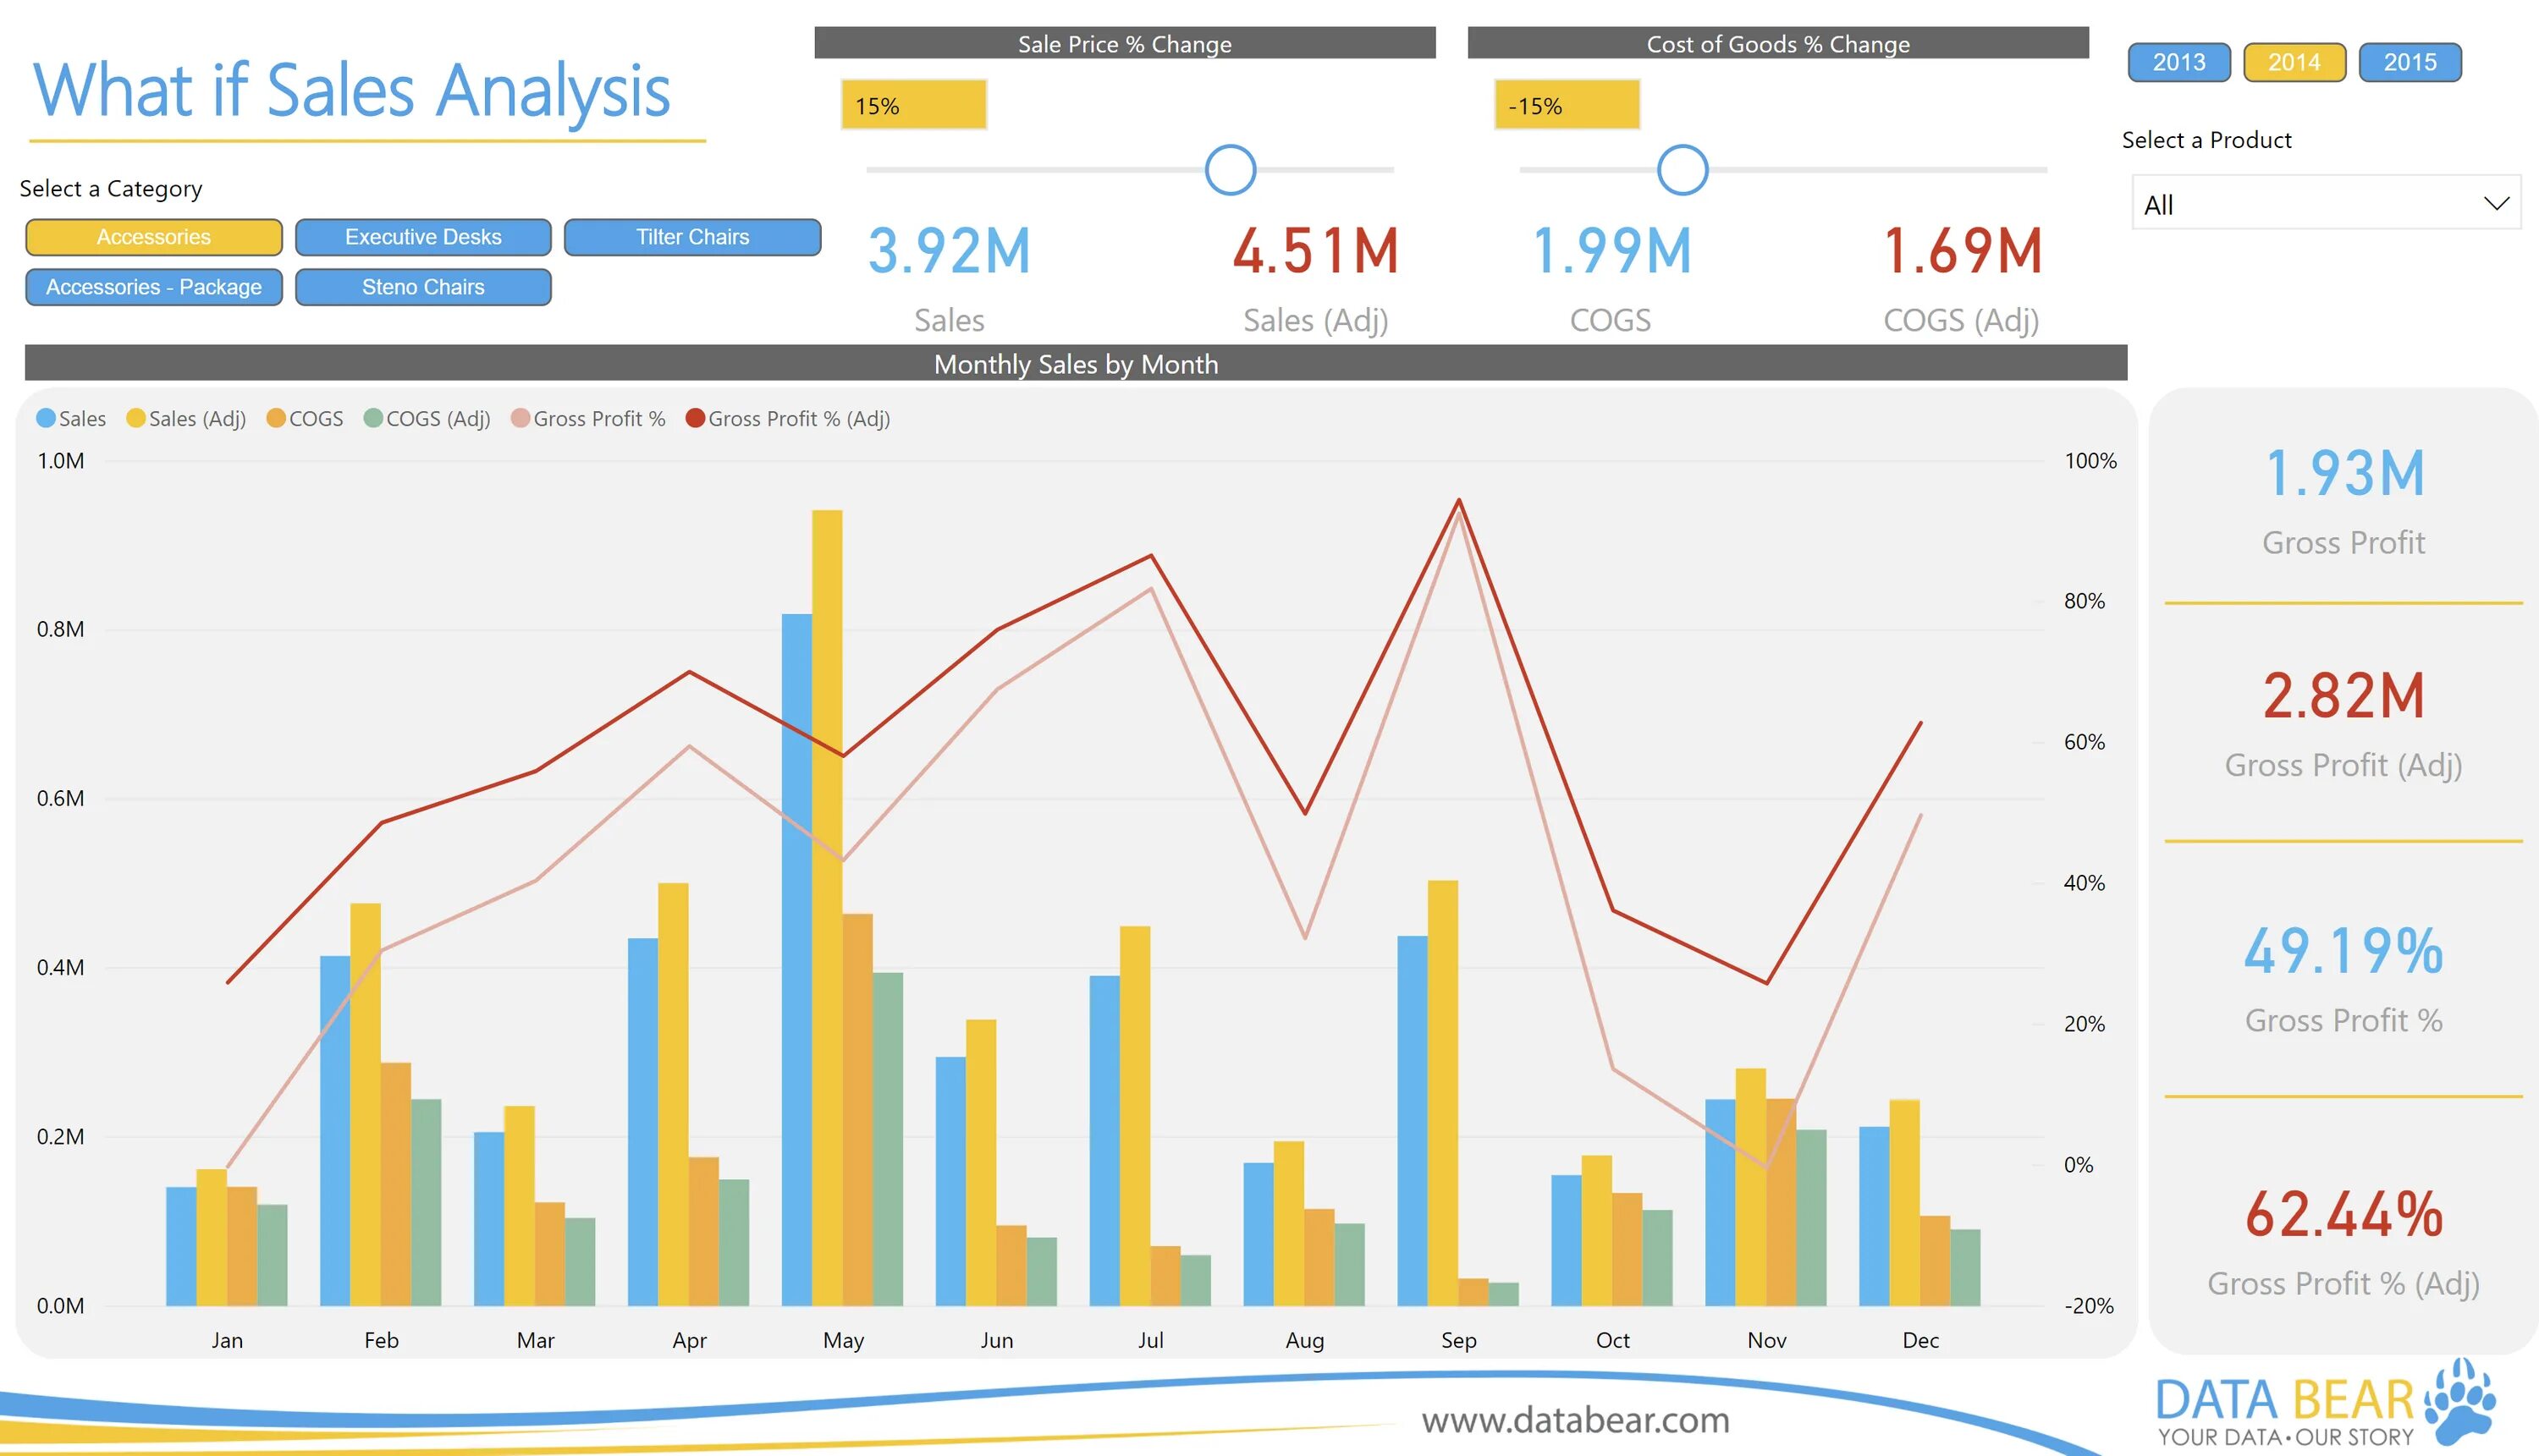Image resolution: width=2539 pixels, height=1456 pixels.
Task: Toggle the Steno Chairs category filter
Action: pyautogui.click(x=423, y=287)
